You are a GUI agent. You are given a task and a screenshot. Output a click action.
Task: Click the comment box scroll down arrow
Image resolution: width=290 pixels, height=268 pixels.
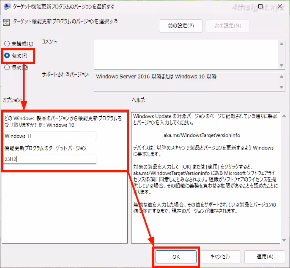click(282, 65)
